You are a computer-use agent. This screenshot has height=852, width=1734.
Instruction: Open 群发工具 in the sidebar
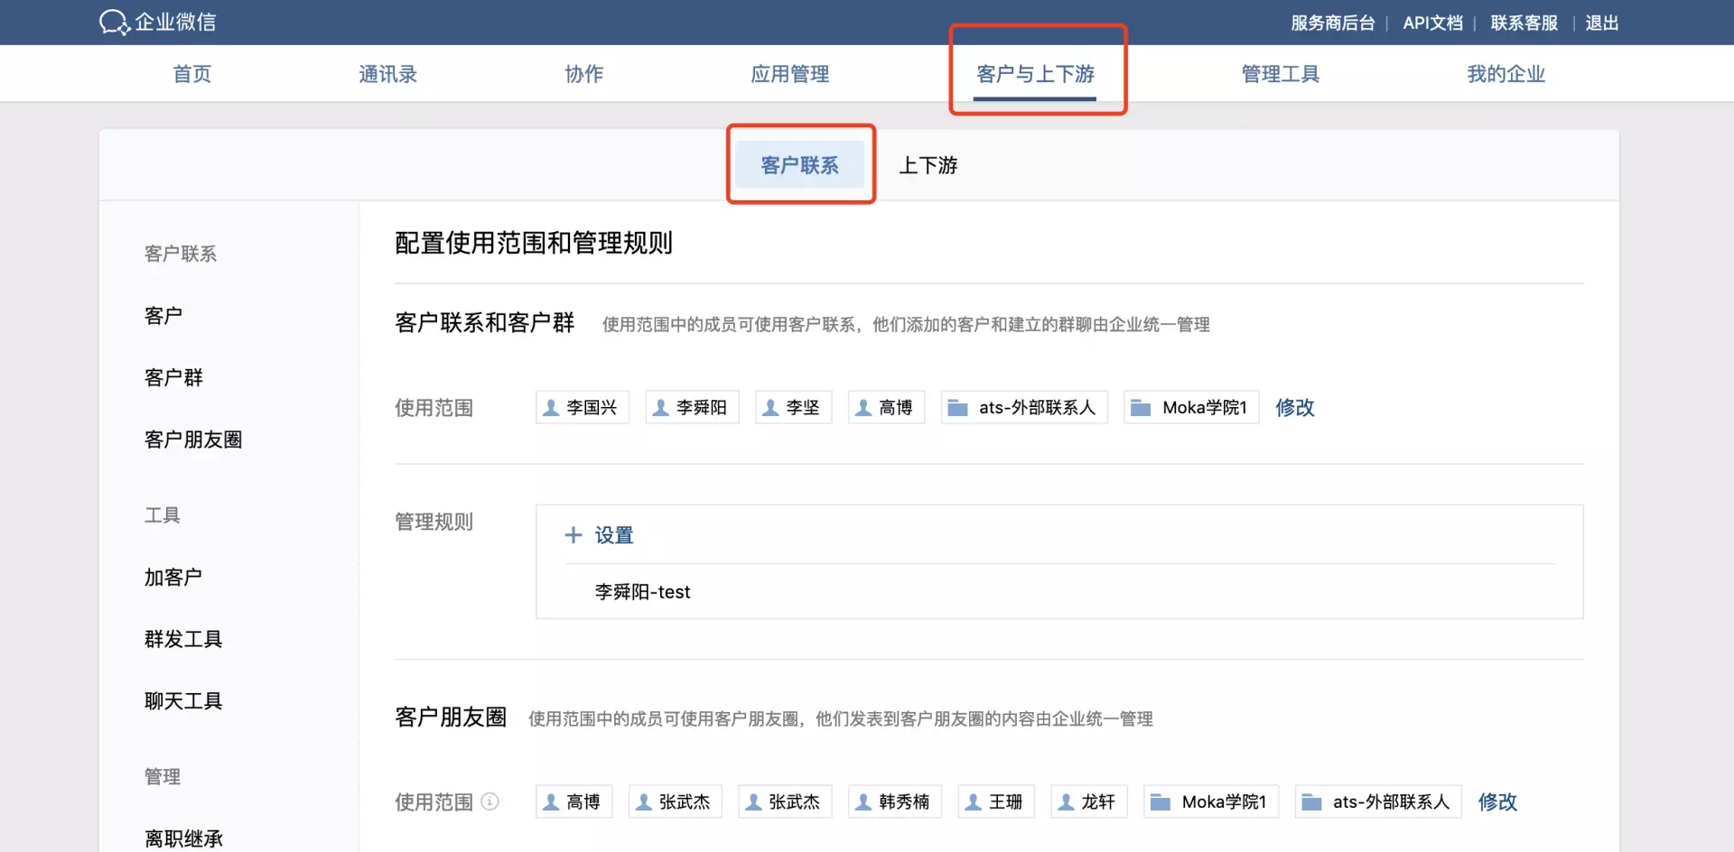point(183,639)
